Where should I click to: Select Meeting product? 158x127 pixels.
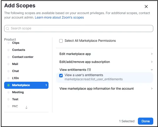[x=18, y=92]
